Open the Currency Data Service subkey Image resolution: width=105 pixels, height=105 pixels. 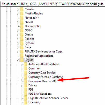(42, 72)
